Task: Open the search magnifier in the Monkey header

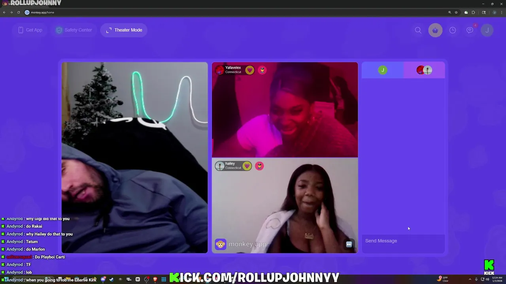Action: (418, 30)
